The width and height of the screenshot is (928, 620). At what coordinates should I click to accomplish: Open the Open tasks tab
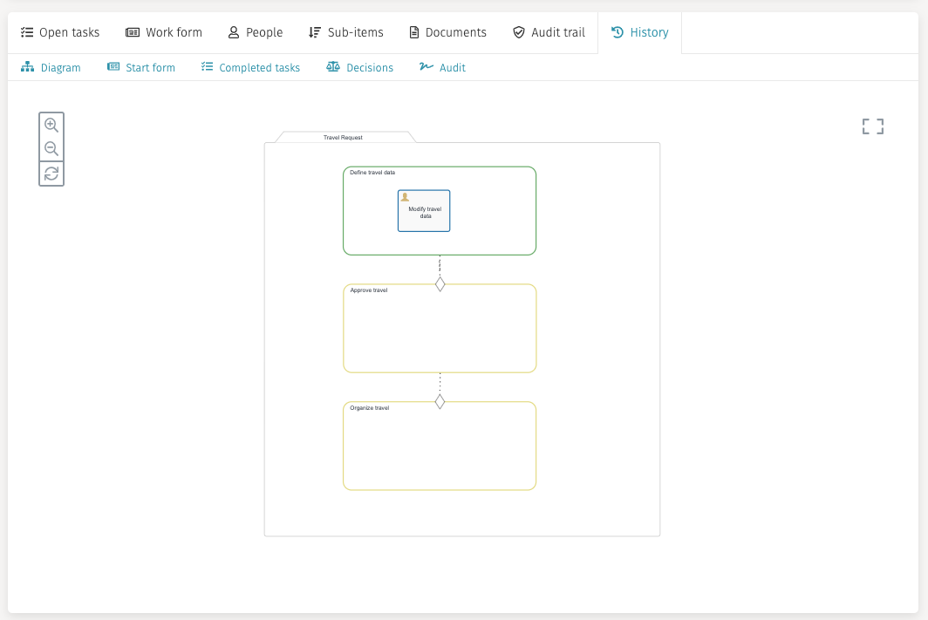[60, 32]
